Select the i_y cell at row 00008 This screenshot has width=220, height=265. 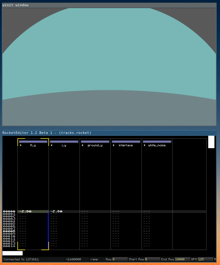pyautogui.click(x=64, y=231)
